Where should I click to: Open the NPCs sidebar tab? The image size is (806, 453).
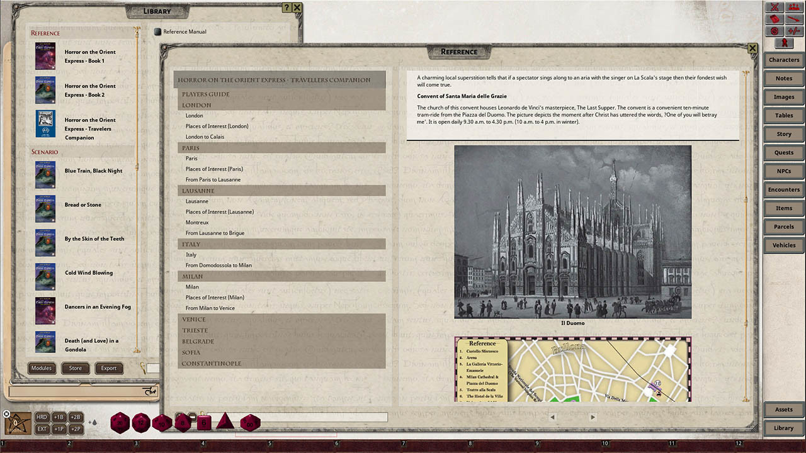(x=783, y=171)
